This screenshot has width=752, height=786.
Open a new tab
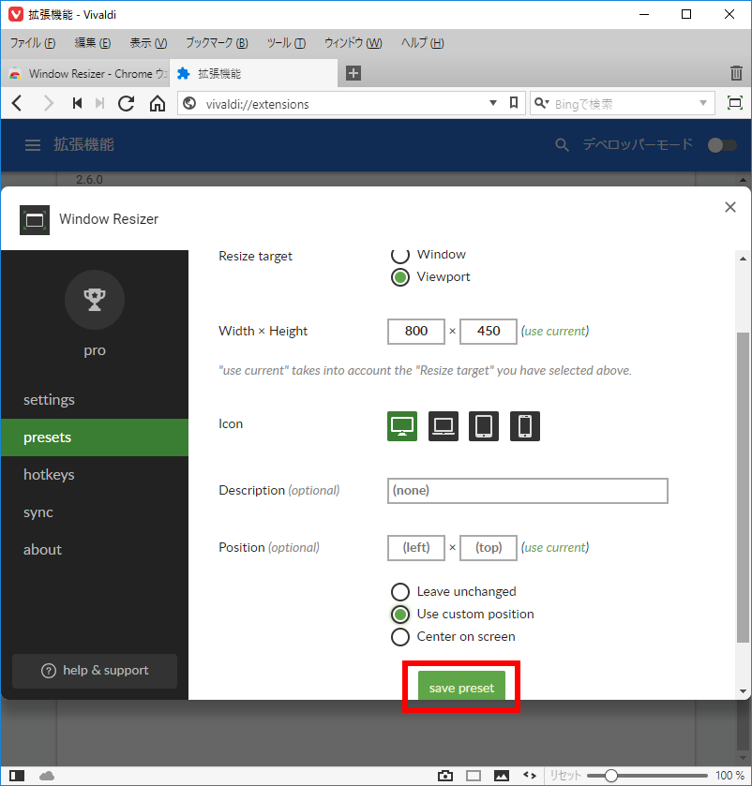tap(353, 73)
